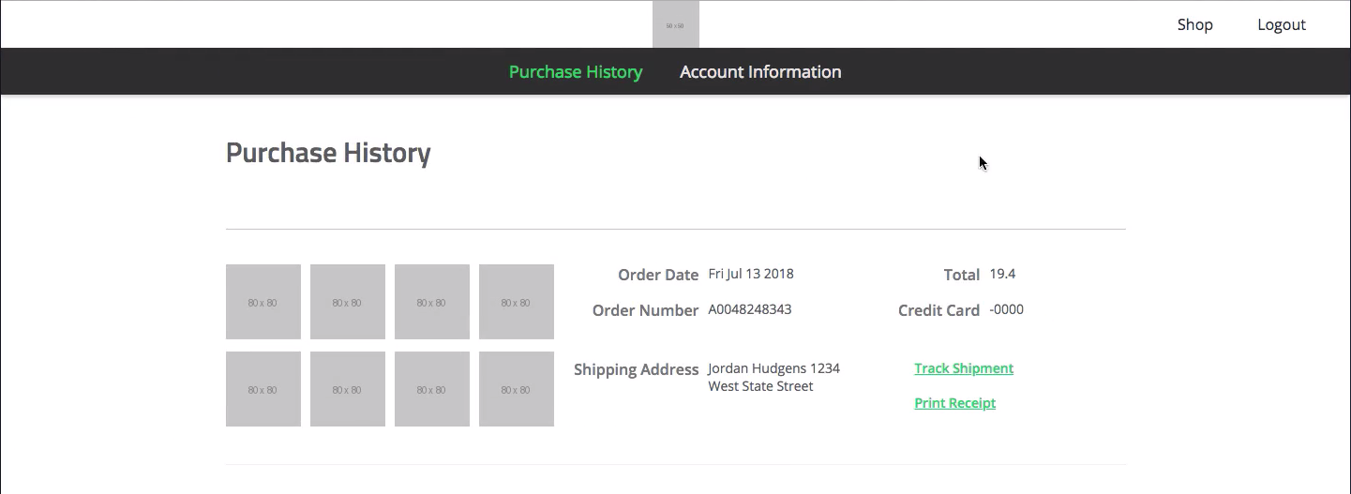Viewport: 1351px width, 494px height.
Task: Click the order date Fri Jul 13 2018
Action: coord(750,274)
